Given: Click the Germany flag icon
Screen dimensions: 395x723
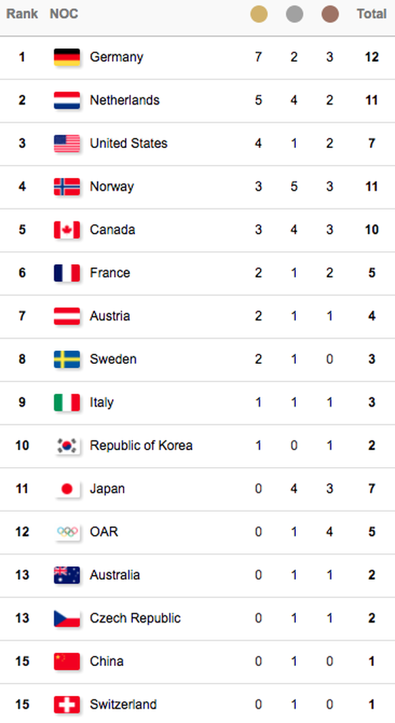Looking at the screenshot, I should pos(67,57).
